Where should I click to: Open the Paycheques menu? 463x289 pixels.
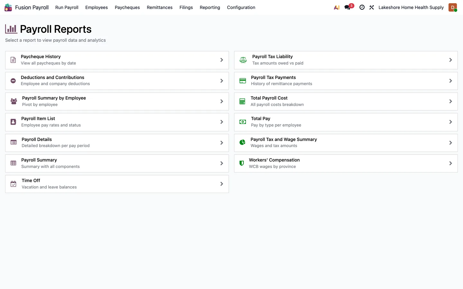tap(127, 7)
